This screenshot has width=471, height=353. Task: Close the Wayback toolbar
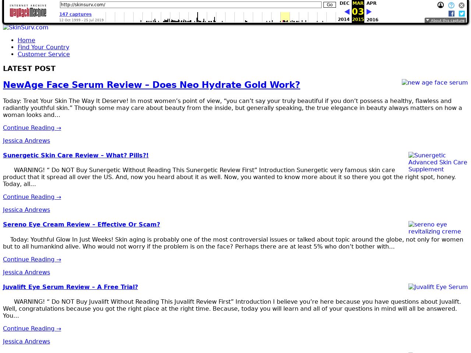(x=461, y=5)
